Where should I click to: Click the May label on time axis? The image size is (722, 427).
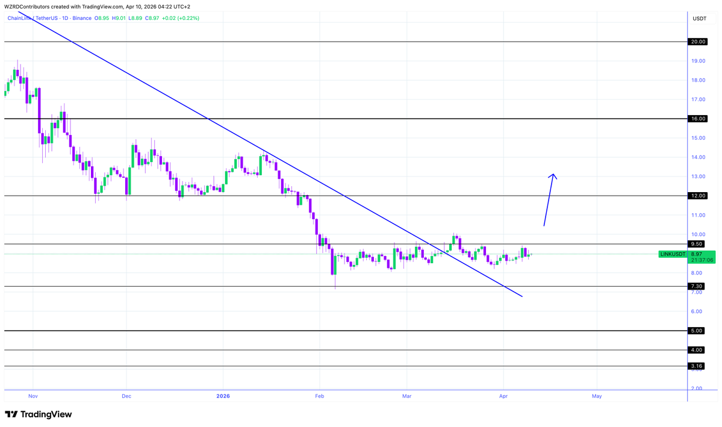click(x=597, y=396)
